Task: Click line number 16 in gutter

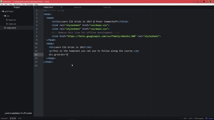Action: tap(36, 66)
